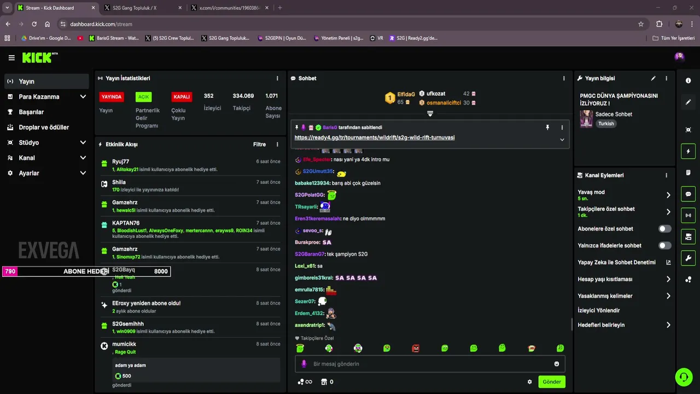Open Tüm Yer İşaretleri bookmarks folder

tap(674, 38)
